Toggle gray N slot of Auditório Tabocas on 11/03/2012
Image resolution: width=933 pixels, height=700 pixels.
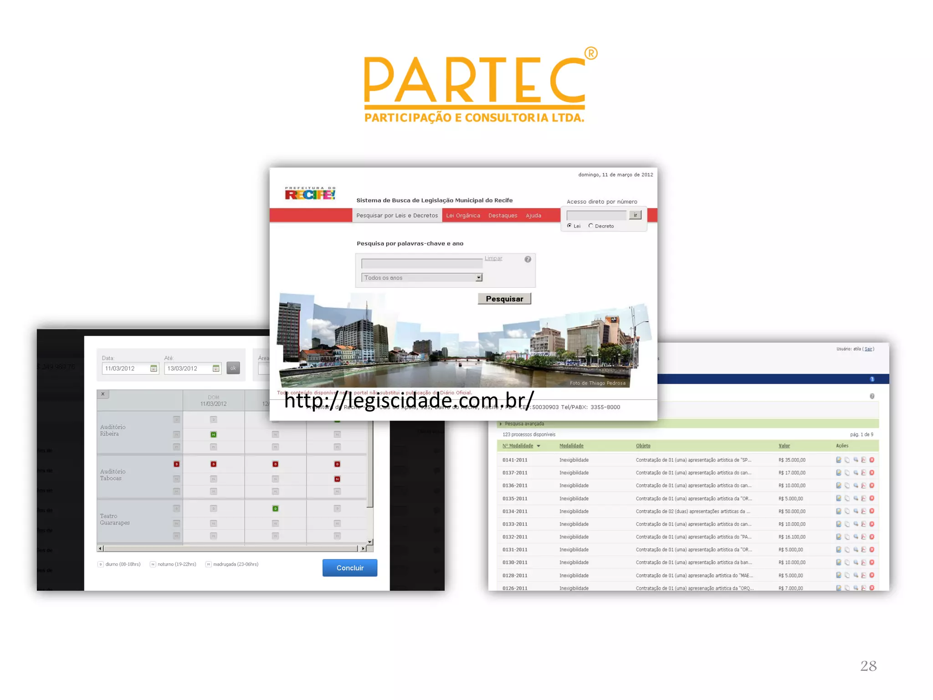[x=213, y=479]
